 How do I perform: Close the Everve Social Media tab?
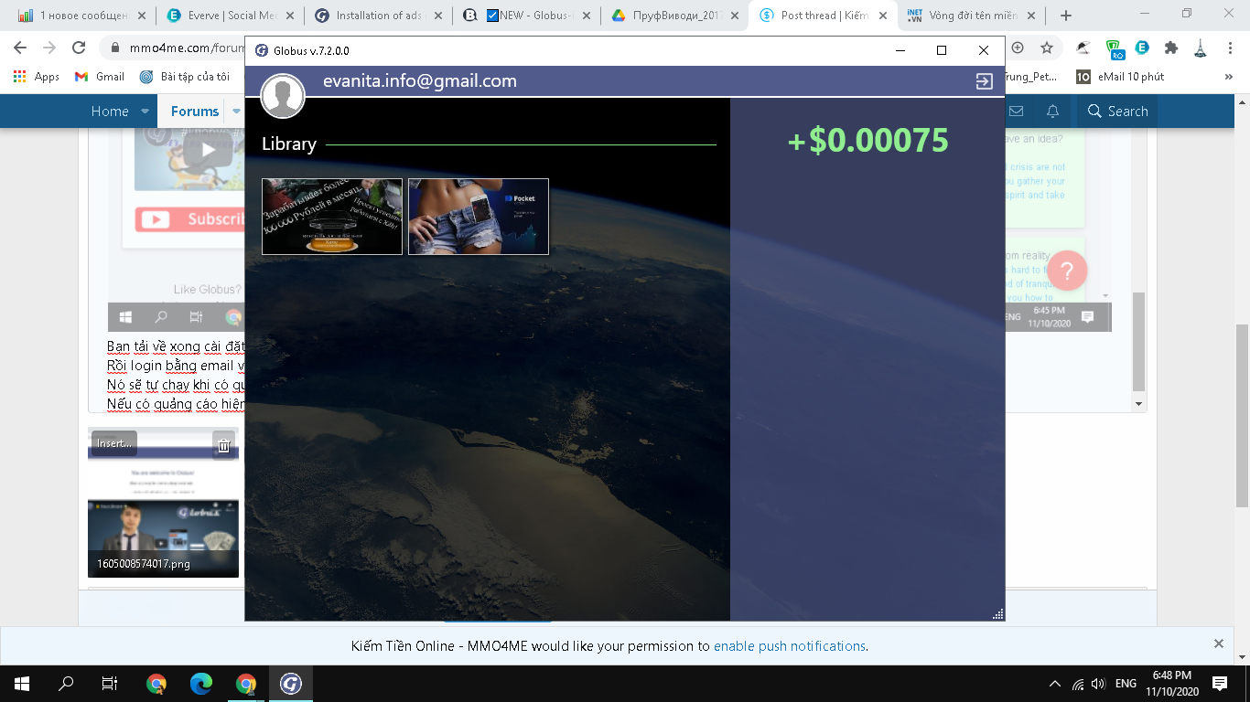click(289, 16)
